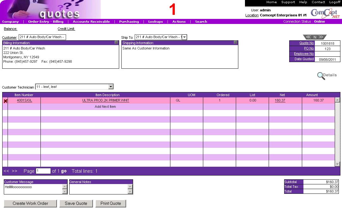The image size is (342, 208).
Task: Expand the Ship To dropdown
Action: tap(185, 37)
